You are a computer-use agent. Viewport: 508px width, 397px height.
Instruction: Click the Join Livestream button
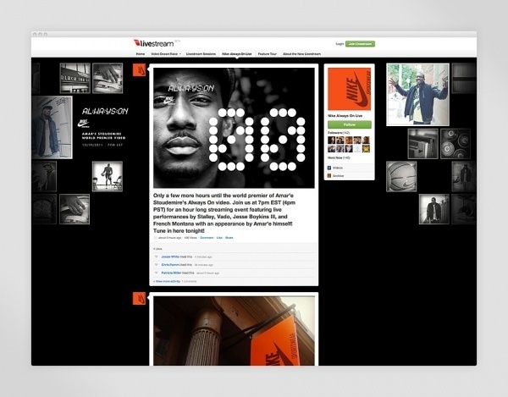point(360,44)
